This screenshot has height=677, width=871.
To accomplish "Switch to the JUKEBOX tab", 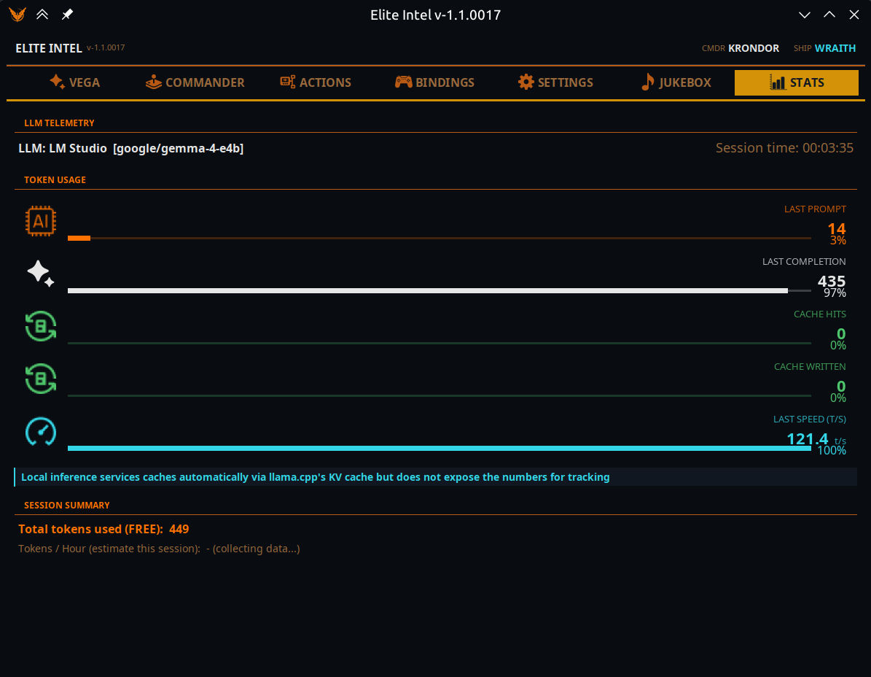I will pyautogui.click(x=676, y=82).
